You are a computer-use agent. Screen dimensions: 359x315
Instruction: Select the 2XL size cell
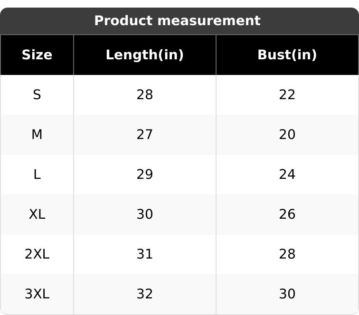37,254
